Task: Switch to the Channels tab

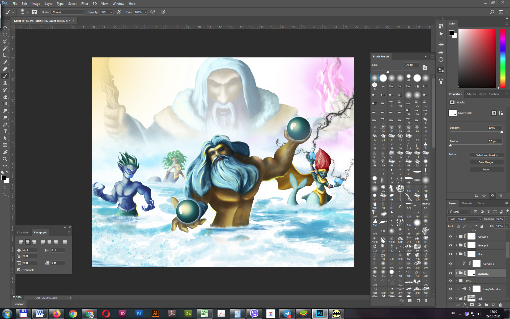Action: tap(467, 203)
